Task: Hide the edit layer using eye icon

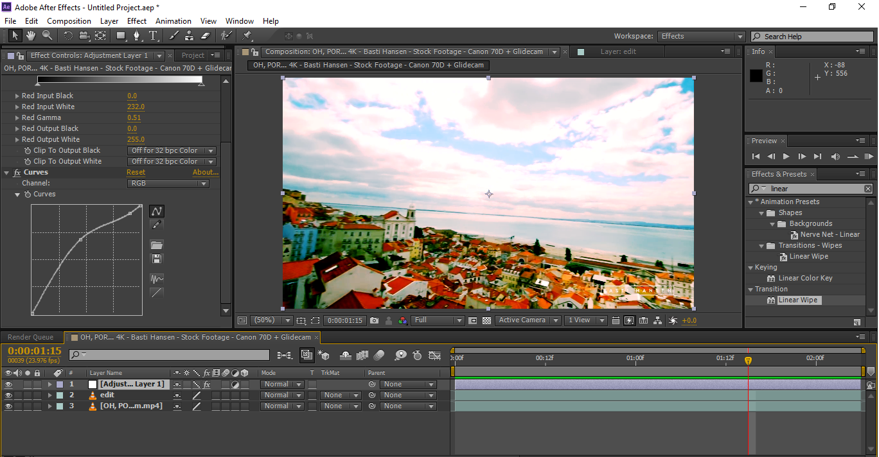Action: (x=8, y=395)
